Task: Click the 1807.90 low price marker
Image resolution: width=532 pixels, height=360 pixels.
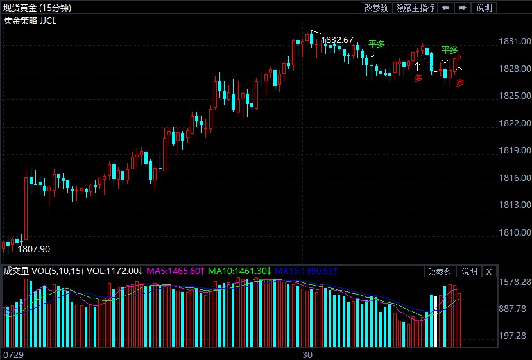Action: (x=34, y=249)
